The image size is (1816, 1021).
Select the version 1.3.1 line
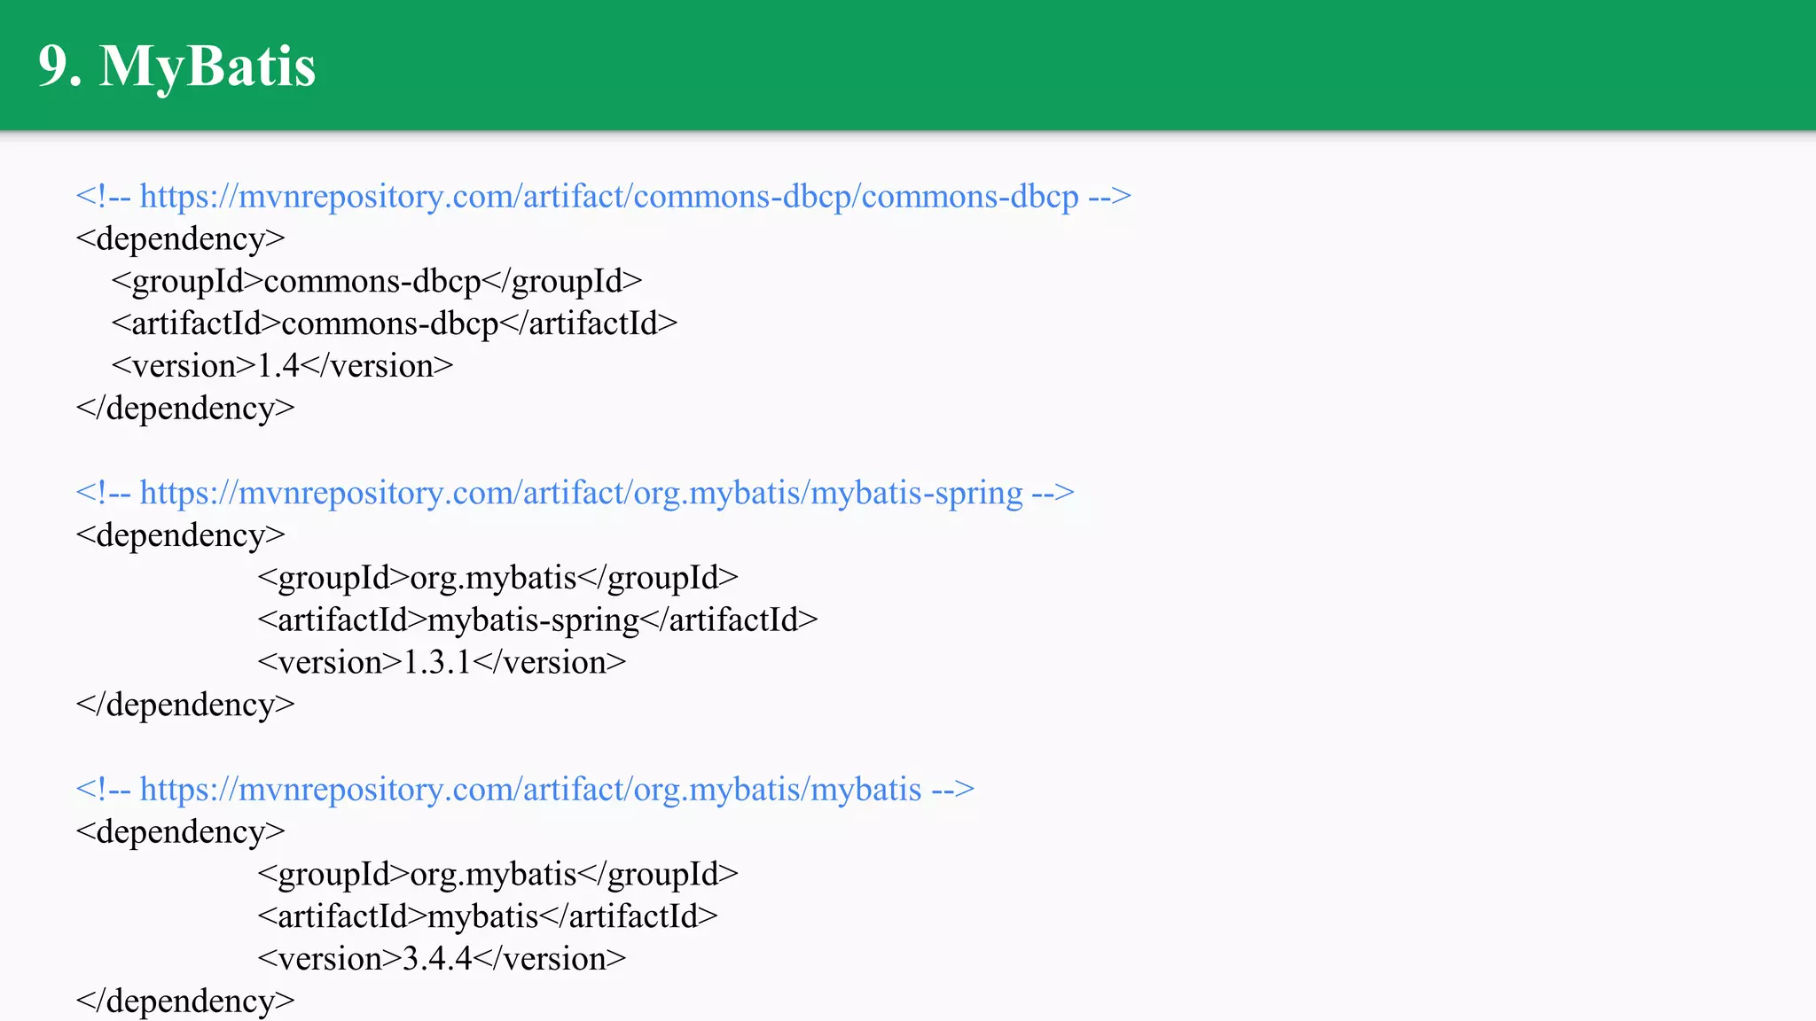[442, 663]
